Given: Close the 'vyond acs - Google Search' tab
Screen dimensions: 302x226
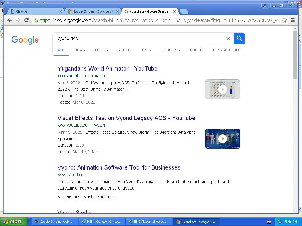Looking at the screenshot, I should coord(175,11).
